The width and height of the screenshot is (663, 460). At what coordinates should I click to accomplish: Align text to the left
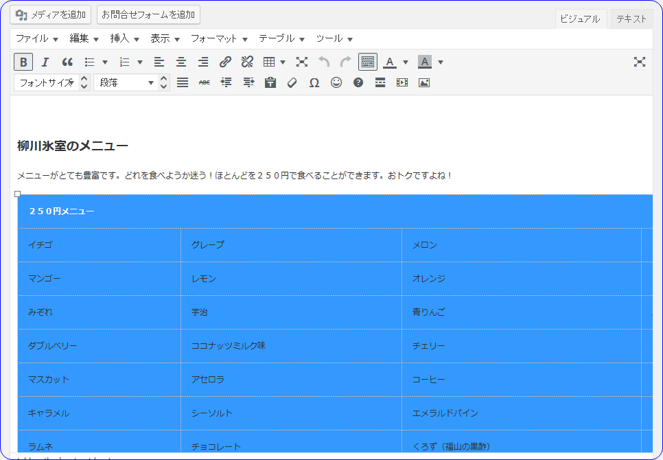pos(159,62)
